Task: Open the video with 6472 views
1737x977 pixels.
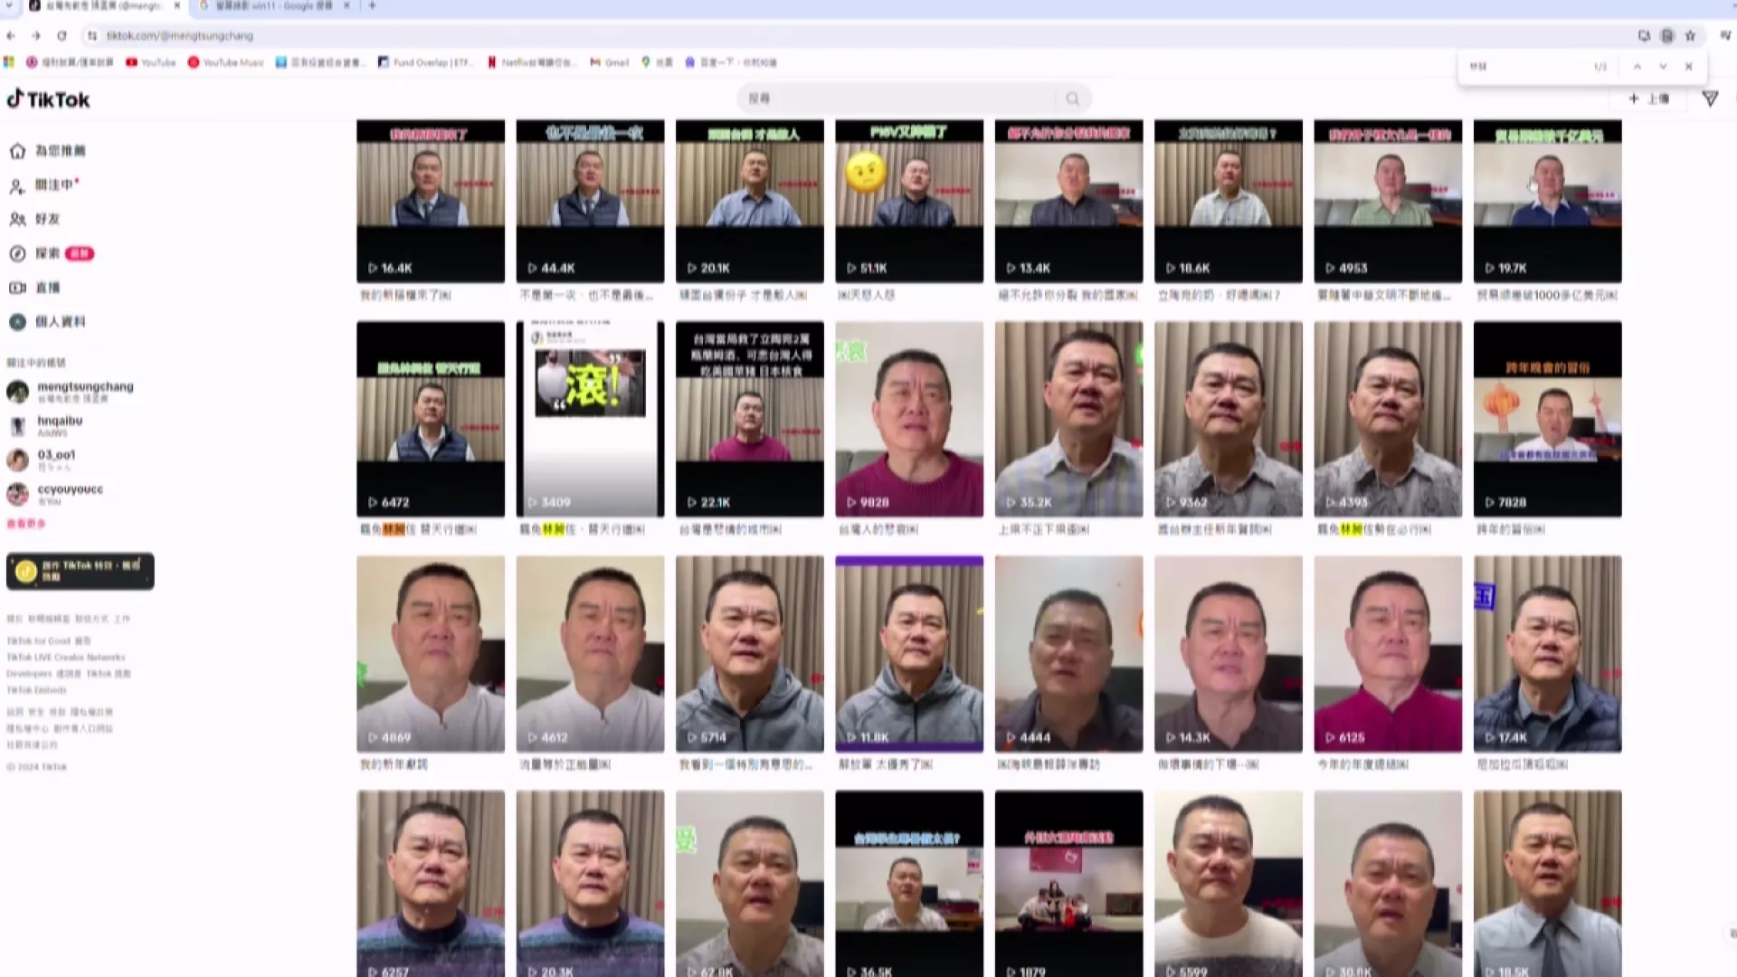Action: click(431, 419)
